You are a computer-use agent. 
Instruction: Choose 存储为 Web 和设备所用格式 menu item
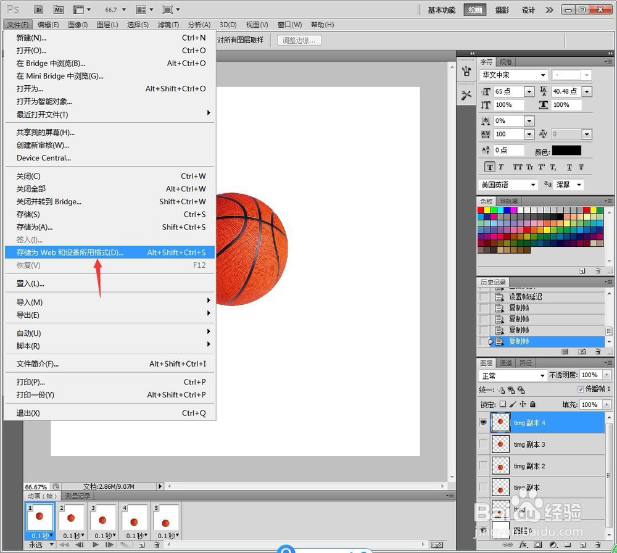pos(110,252)
